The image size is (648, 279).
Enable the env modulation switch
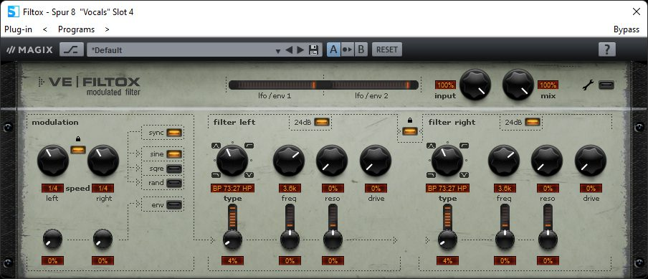coord(174,204)
